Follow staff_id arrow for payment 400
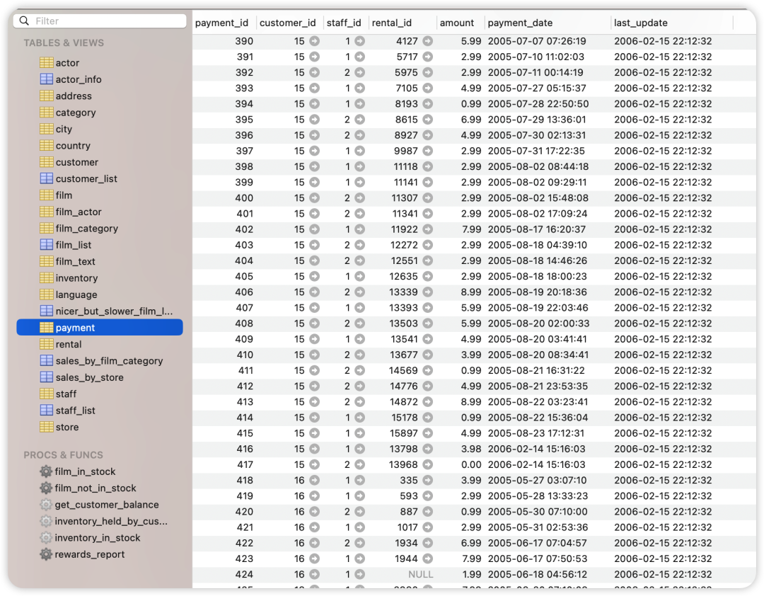 pyautogui.click(x=359, y=198)
